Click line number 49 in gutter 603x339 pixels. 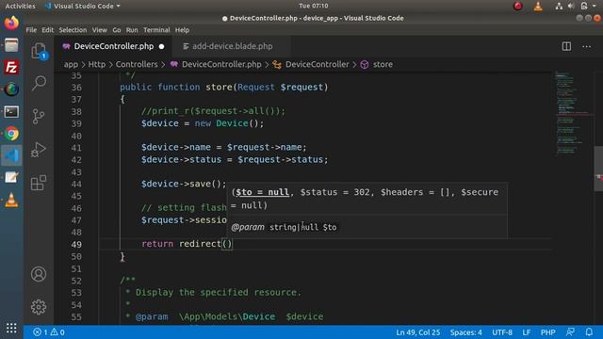[76, 245]
